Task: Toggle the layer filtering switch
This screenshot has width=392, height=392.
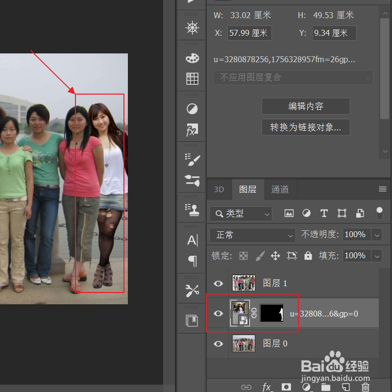Action: click(x=379, y=213)
